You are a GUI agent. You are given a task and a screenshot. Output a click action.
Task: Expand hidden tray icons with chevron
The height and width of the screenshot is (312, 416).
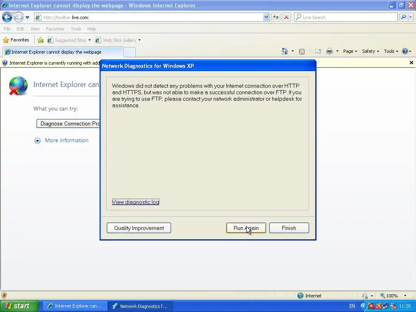click(364, 306)
